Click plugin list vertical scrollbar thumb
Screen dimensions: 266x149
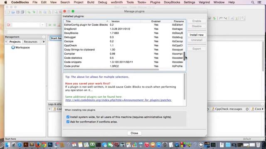pos(185,56)
